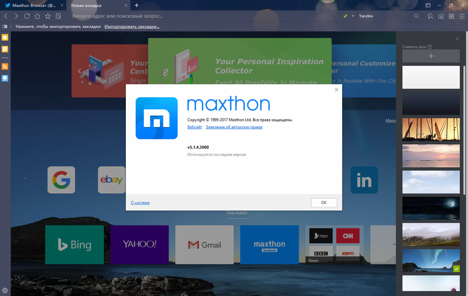The height and width of the screenshot is (296, 468).
Task: Open the extensions grid icon
Action: tap(451, 16)
